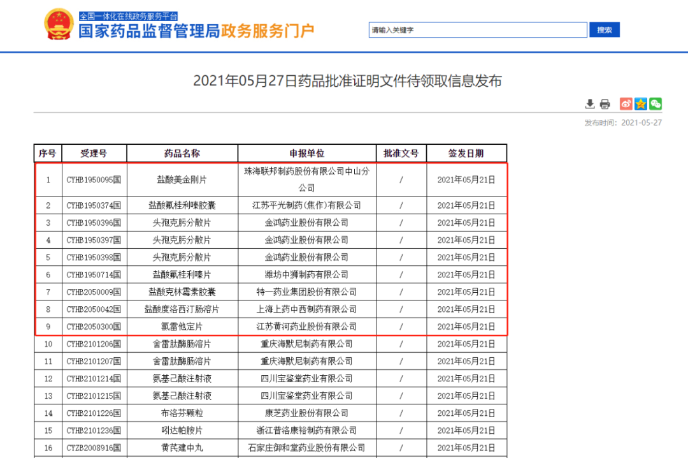Select 石家庄御和堂药业股份有限公司 cell
Image resolution: width=688 pixels, height=458 pixels.
coord(306,448)
